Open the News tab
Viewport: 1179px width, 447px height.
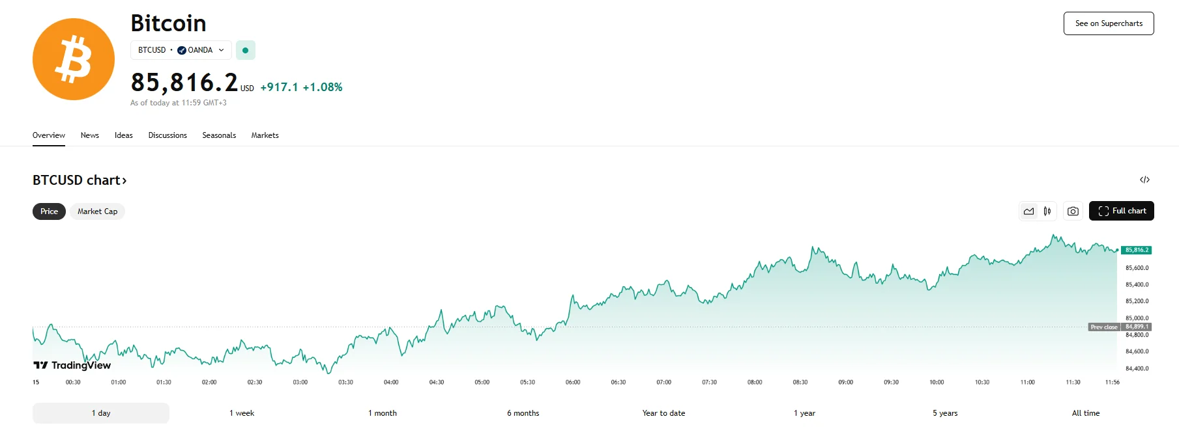point(90,135)
